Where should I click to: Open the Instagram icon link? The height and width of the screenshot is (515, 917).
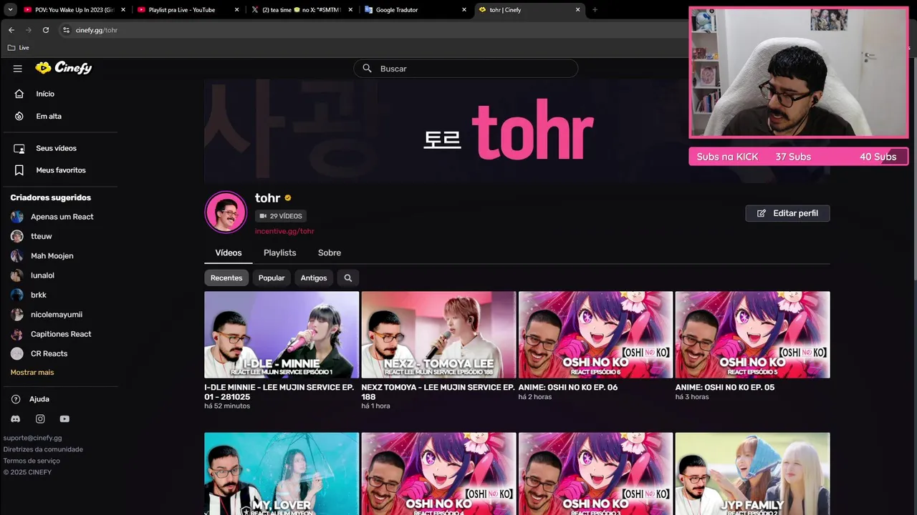point(40,419)
